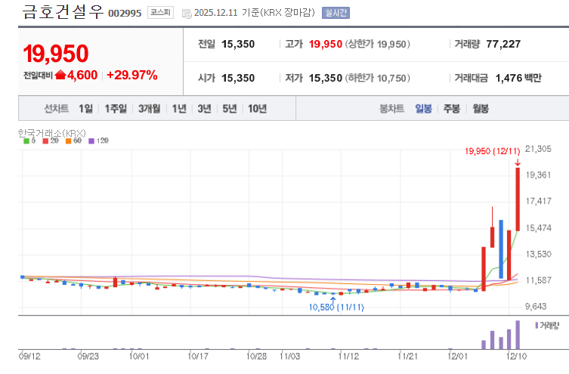Click the 하한가 10,750 text
Viewport: 569px width, 374px height.
[x=377, y=78]
